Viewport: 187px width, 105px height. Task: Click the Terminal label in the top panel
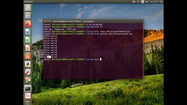28,1
